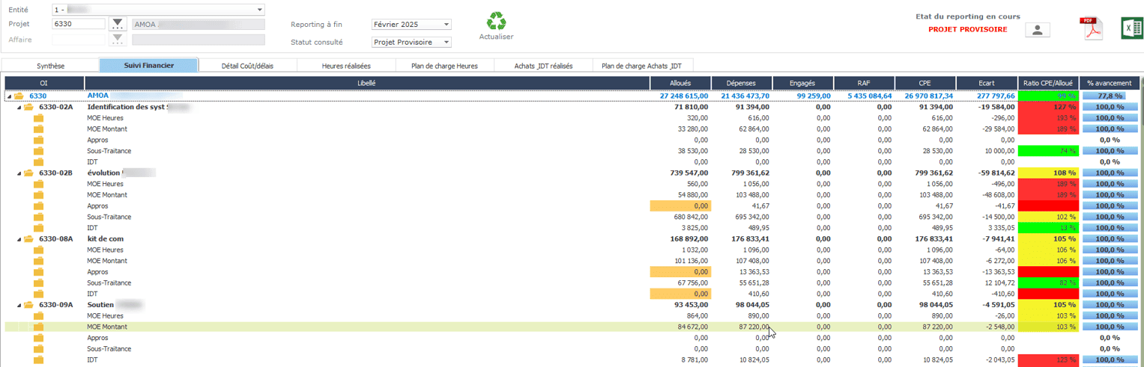Open the project lookup button next to 6330

[118, 24]
